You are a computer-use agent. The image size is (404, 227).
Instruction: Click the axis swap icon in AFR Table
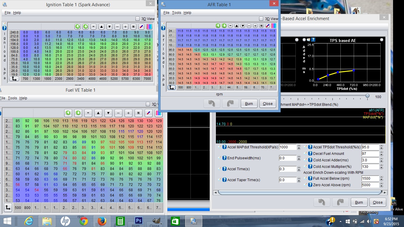[x=172, y=87]
